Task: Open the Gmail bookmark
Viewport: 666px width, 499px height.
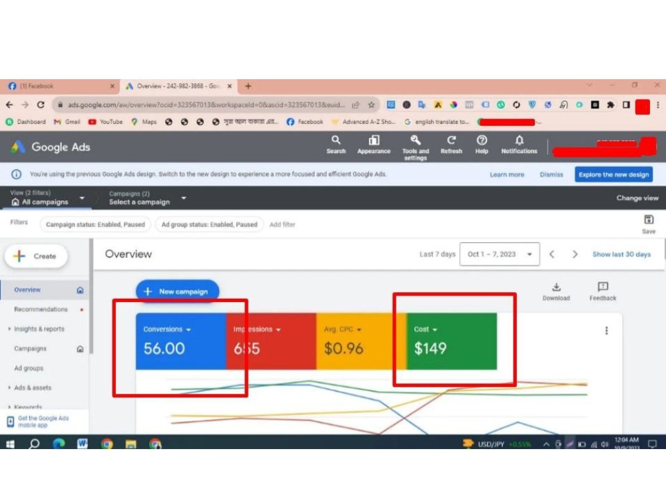Action: coord(67,122)
